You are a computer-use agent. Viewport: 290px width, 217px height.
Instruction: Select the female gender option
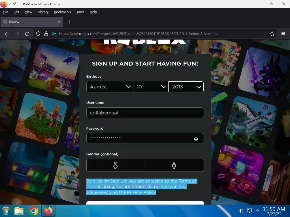coord(116,165)
